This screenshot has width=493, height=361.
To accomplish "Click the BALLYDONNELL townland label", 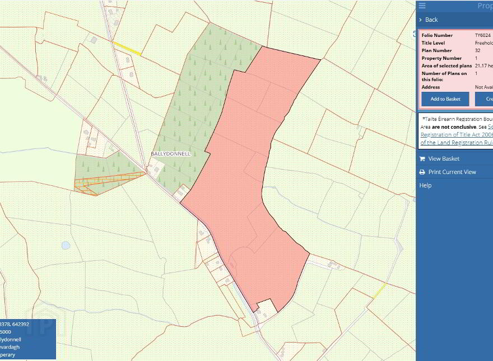I will coord(171,154).
